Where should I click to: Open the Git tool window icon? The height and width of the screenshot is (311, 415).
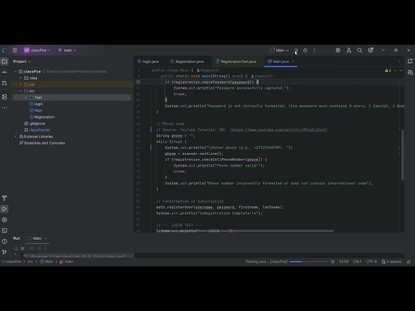click(5, 252)
